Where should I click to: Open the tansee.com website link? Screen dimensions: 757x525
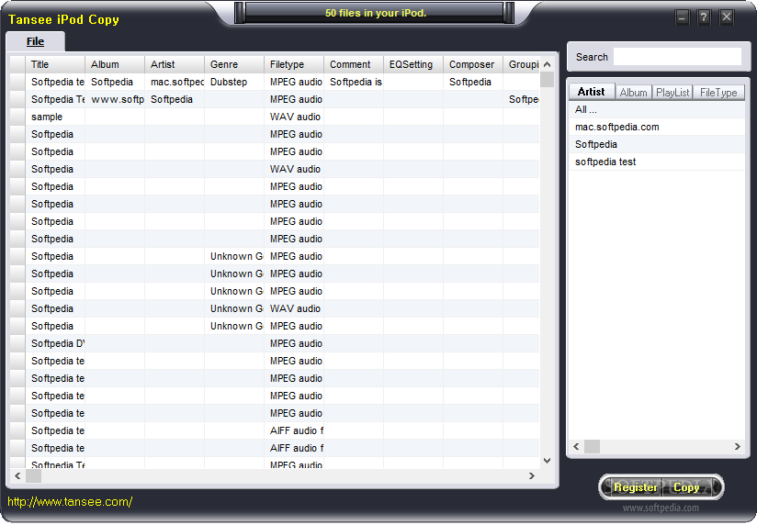tap(70, 502)
